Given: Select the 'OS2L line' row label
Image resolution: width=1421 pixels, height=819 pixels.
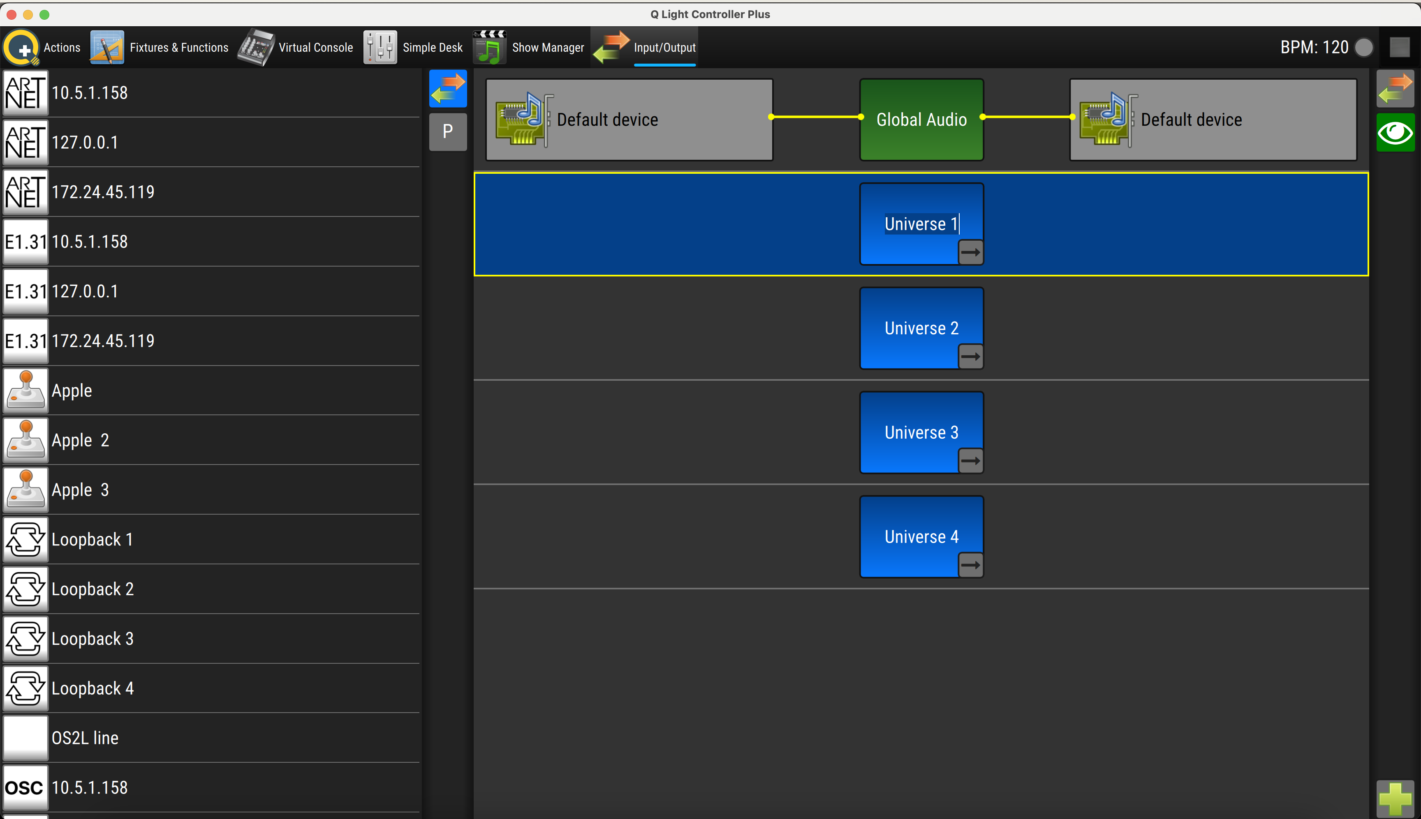Looking at the screenshot, I should [x=85, y=738].
